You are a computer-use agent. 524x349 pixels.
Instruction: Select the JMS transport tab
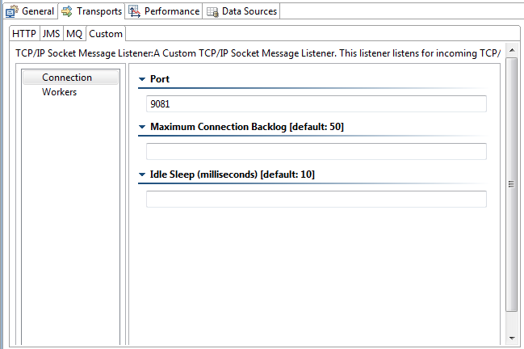click(51, 34)
